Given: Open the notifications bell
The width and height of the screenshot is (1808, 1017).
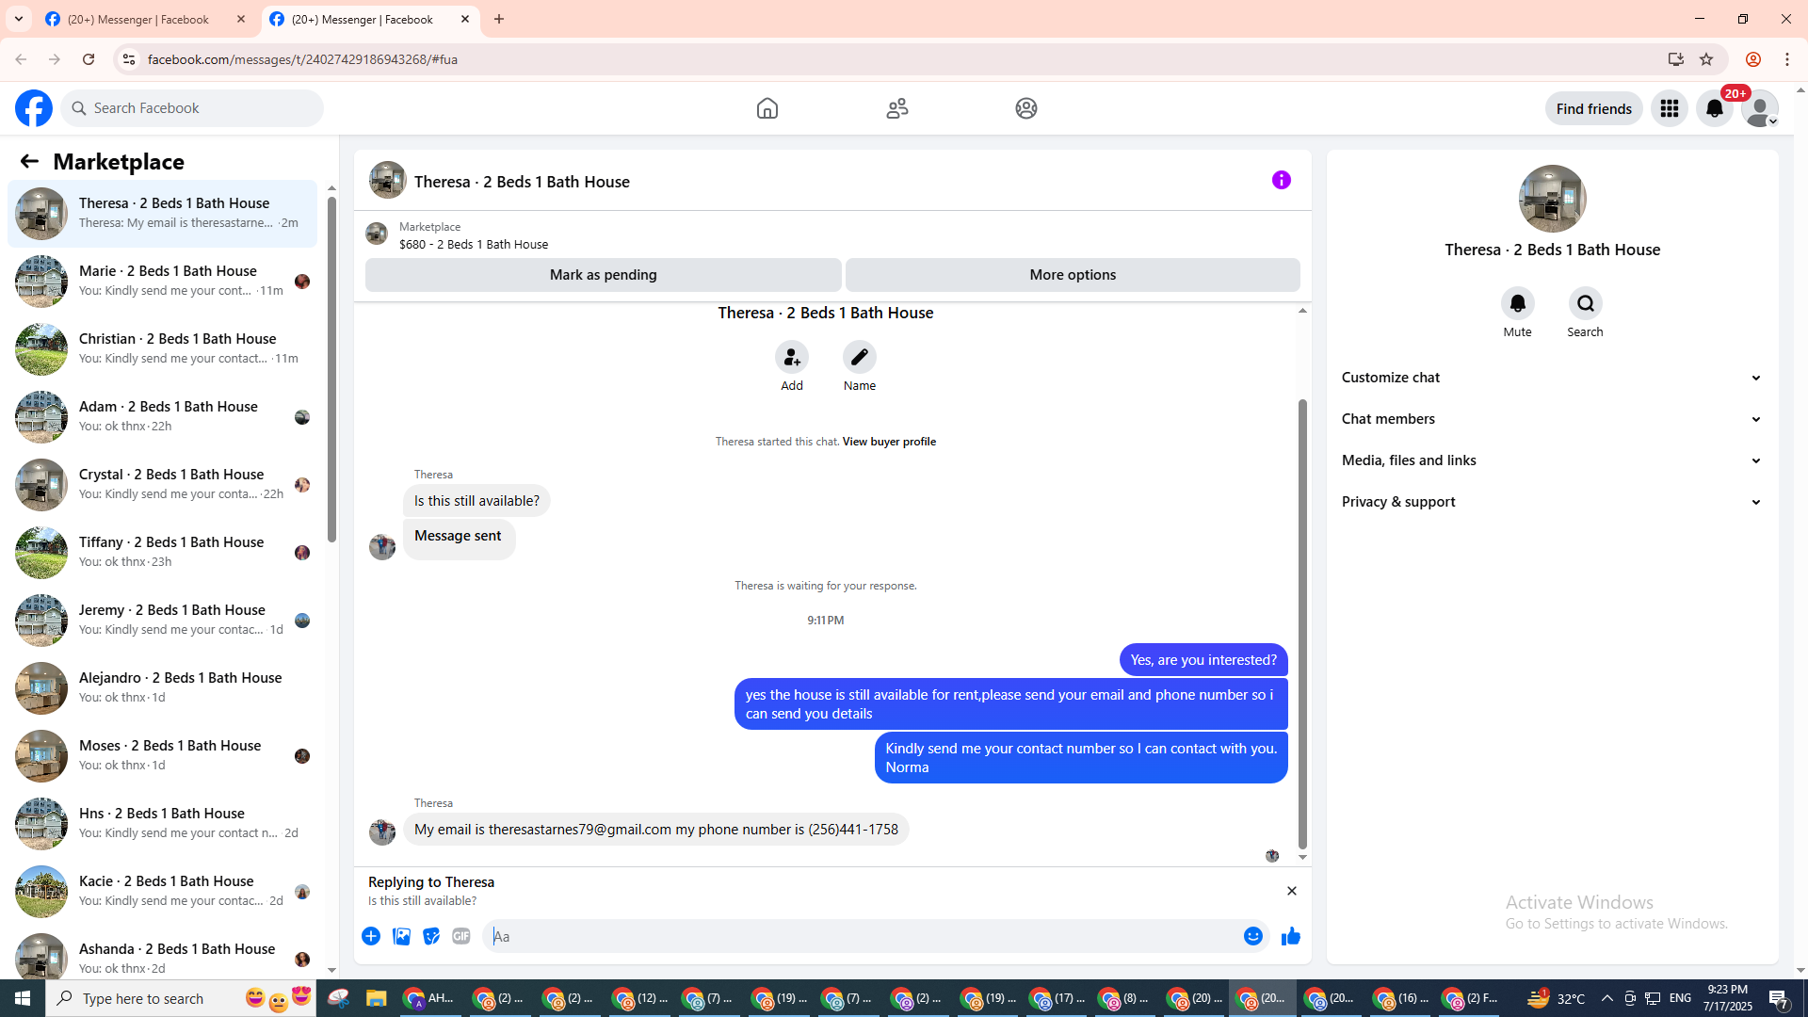Looking at the screenshot, I should coord(1715,108).
